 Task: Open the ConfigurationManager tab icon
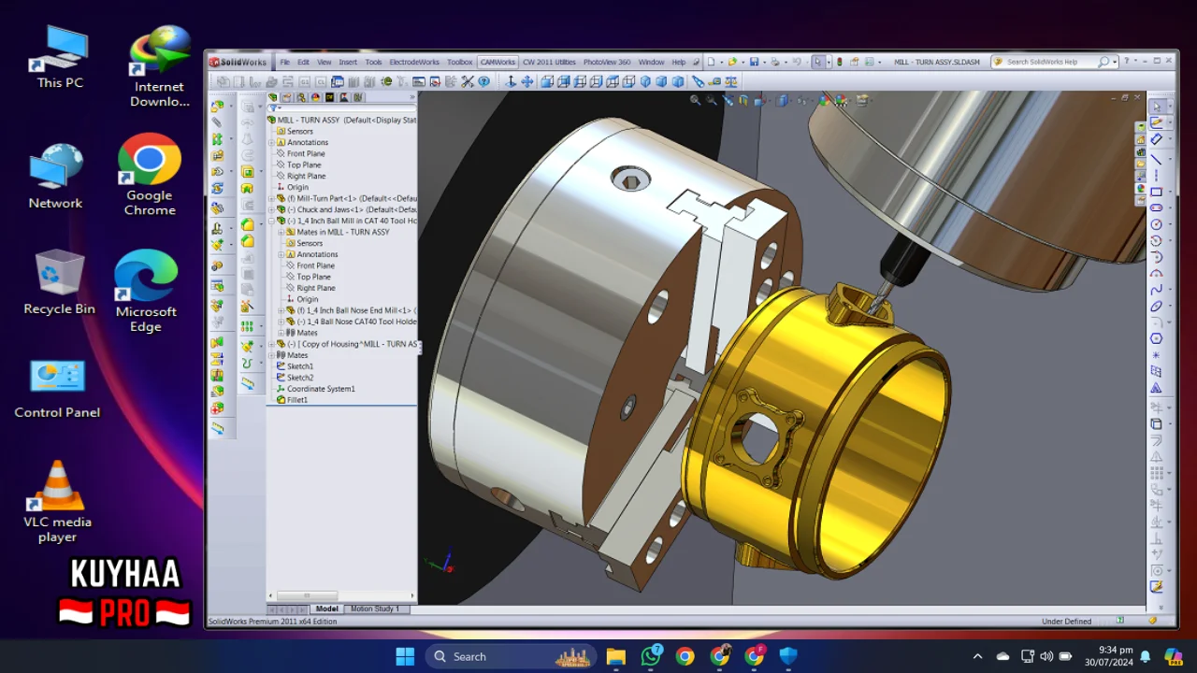(x=301, y=97)
